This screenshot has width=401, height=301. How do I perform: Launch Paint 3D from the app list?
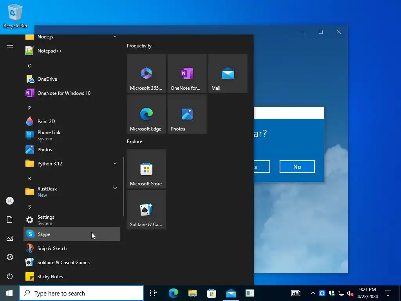[x=72, y=121]
